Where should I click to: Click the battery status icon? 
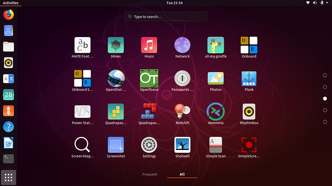pyautogui.click(x=322, y=3)
